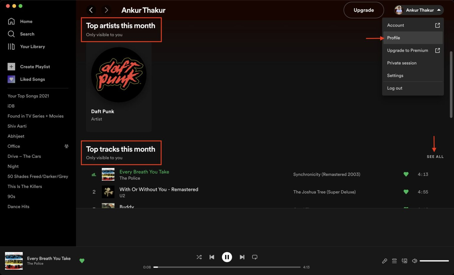Enable repeat mode
The height and width of the screenshot is (275, 454).
tap(254, 257)
